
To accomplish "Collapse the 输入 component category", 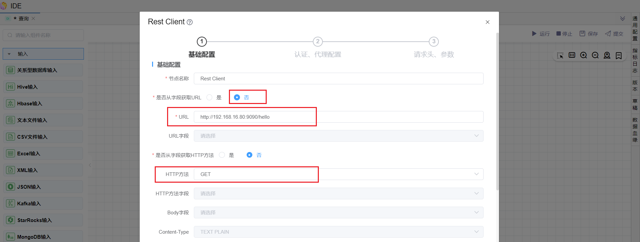I will click(9, 54).
